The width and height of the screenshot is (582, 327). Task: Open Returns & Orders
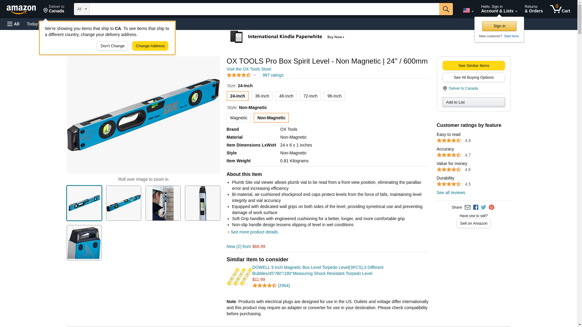pos(533,9)
